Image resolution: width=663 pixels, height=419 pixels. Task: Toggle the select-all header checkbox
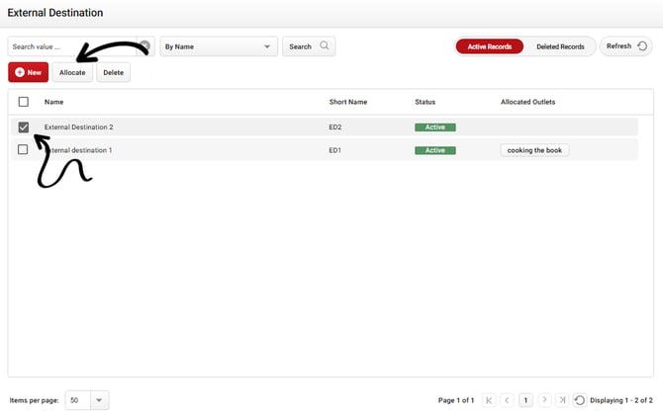click(24, 102)
